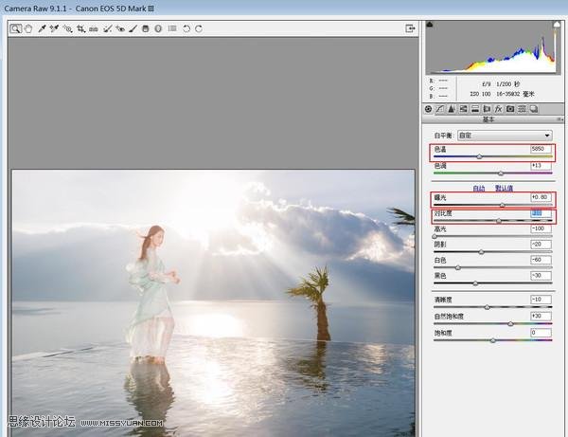Switch to the Tone Curve panel tab

point(439,109)
